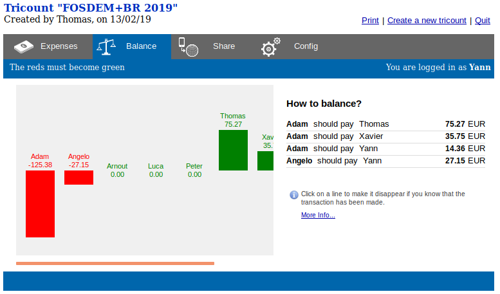The width and height of the screenshot is (500, 294).
Task: Click the Adam -125.38 label
Action: point(40,161)
